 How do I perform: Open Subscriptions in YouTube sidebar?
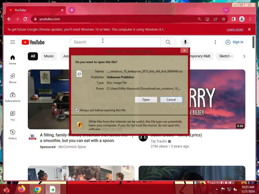tap(13, 97)
